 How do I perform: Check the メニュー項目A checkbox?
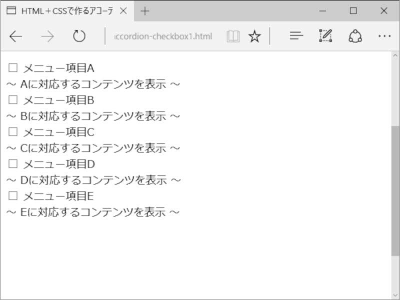(13, 67)
